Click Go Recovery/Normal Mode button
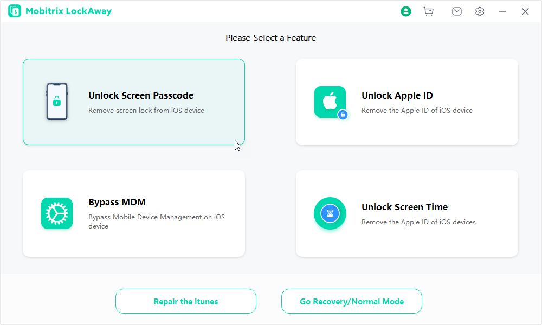The height and width of the screenshot is (325, 542). point(352,301)
